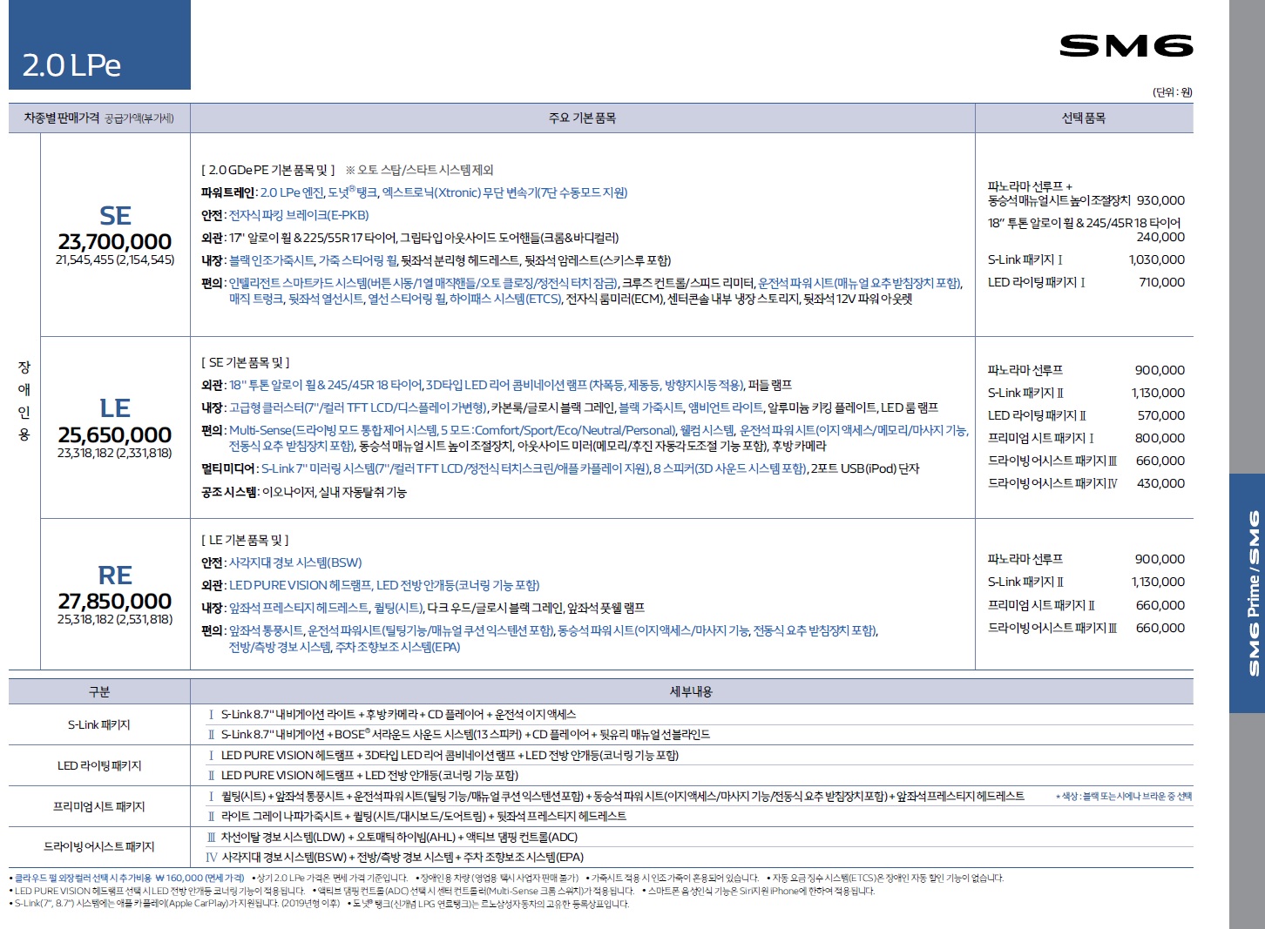Click the "2.0 LPe" title banner
Viewport: 1265px width, 929px height.
[99, 44]
